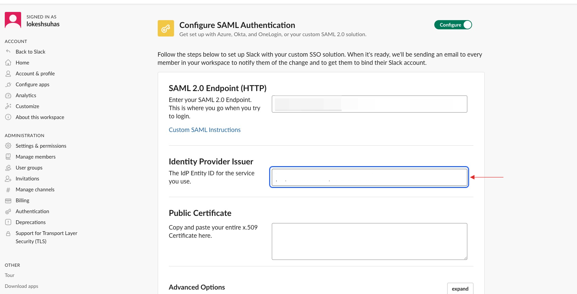Image resolution: width=577 pixels, height=294 pixels.
Task: Open Billing page
Action: click(22, 200)
